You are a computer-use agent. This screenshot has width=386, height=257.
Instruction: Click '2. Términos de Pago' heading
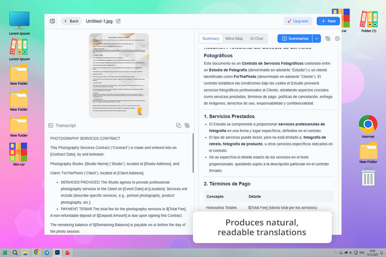[227, 184]
